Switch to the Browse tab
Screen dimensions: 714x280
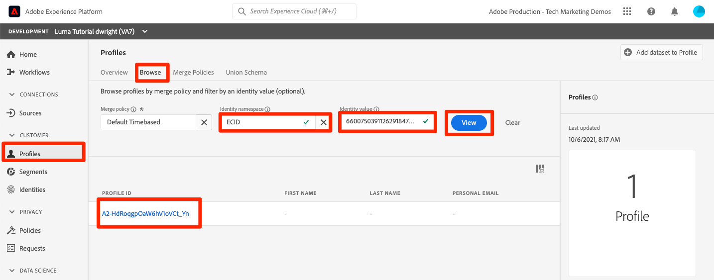click(x=150, y=72)
